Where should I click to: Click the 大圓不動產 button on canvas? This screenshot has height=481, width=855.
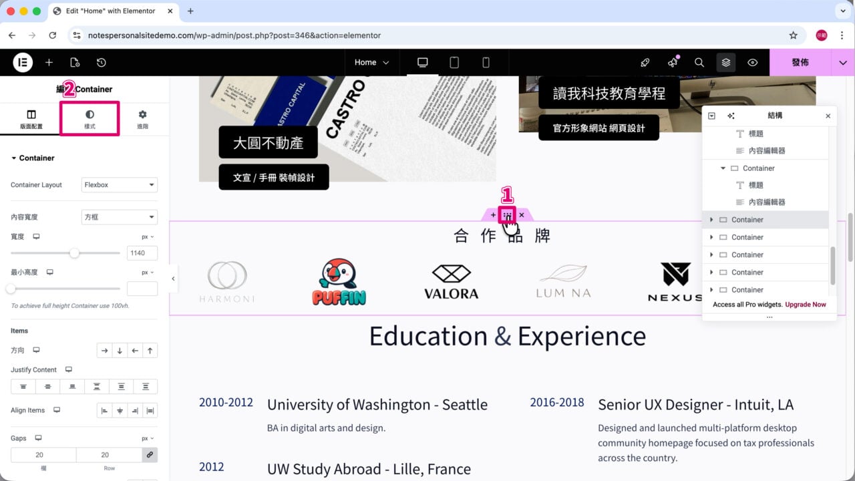point(269,142)
